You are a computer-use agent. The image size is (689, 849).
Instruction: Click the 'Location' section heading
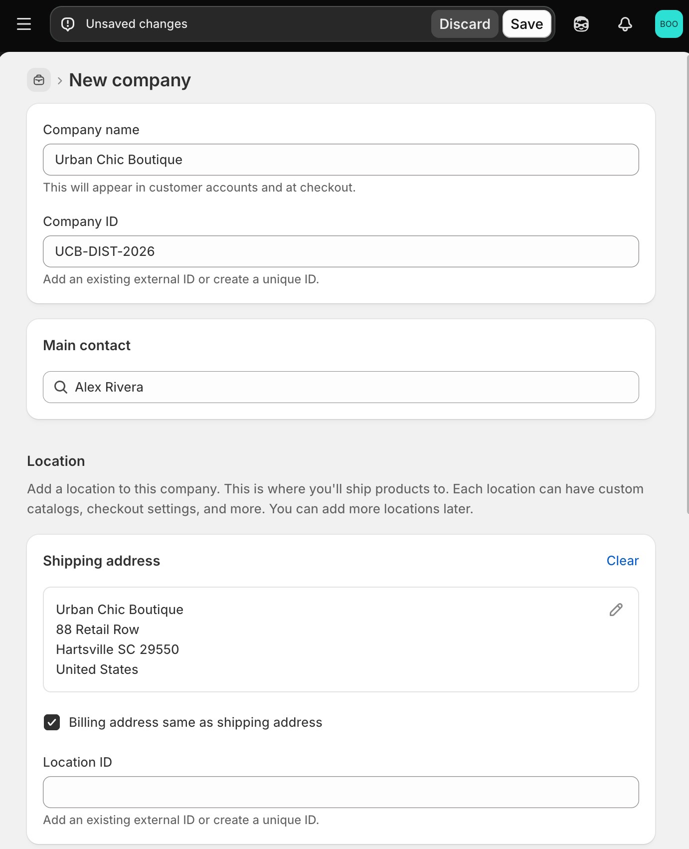(56, 461)
